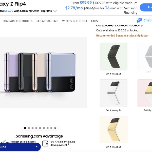152x152 pixels.
Task: Click the chat speech bubble icon
Action: tap(139, 21)
